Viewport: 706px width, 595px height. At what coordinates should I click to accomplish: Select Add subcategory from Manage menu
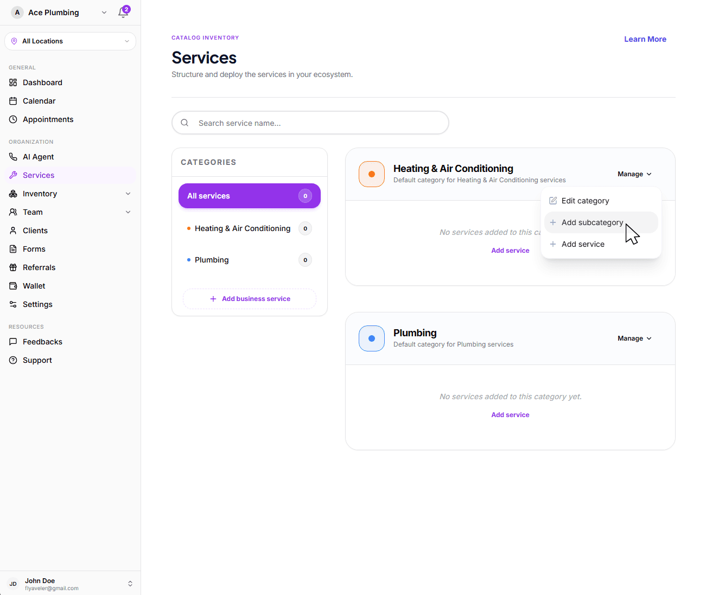(592, 222)
